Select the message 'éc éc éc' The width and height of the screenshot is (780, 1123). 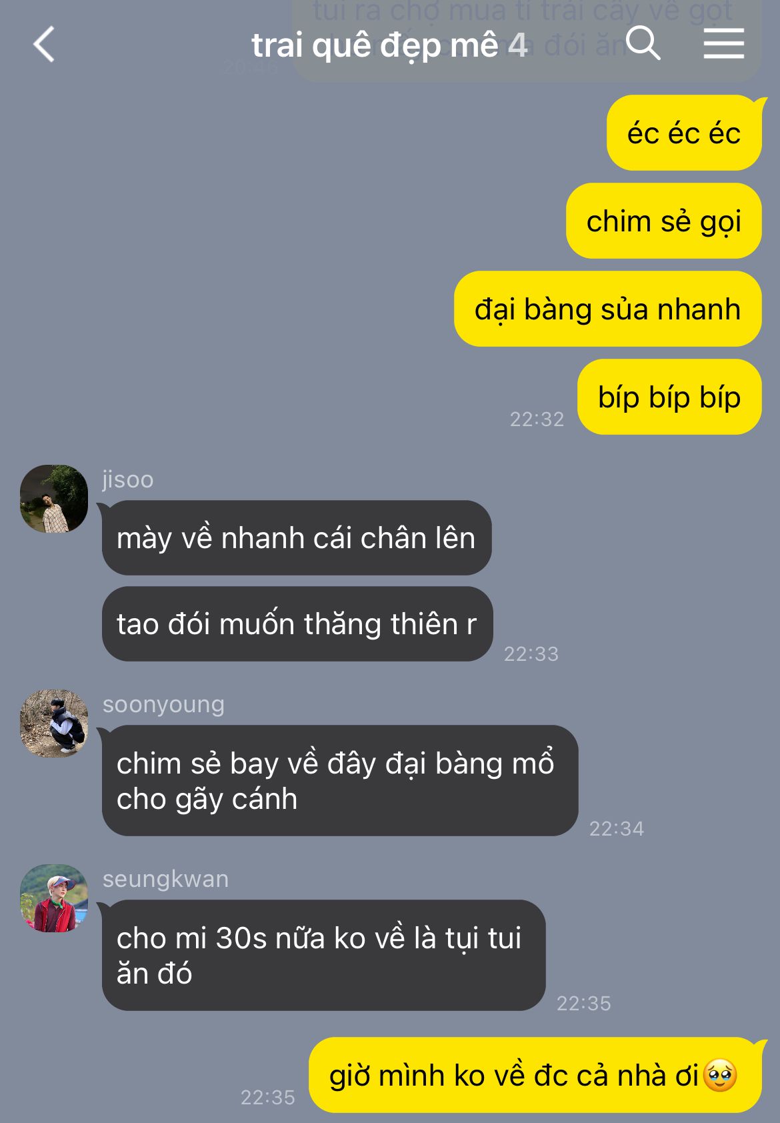[684, 133]
